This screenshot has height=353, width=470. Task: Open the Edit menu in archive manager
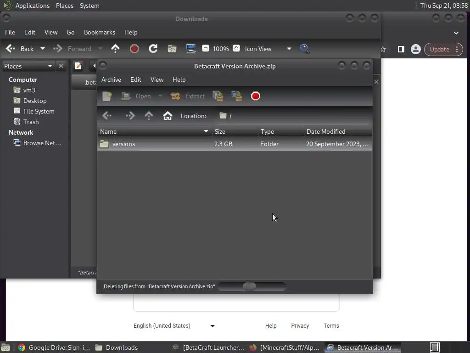[135, 80]
